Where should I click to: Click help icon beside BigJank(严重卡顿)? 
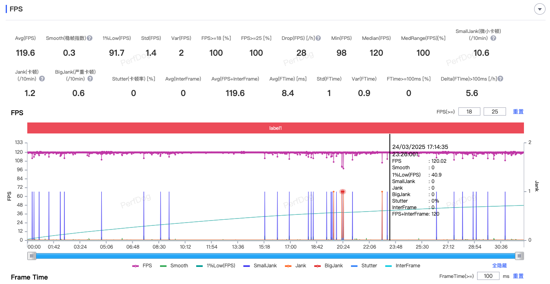pos(90,79)
